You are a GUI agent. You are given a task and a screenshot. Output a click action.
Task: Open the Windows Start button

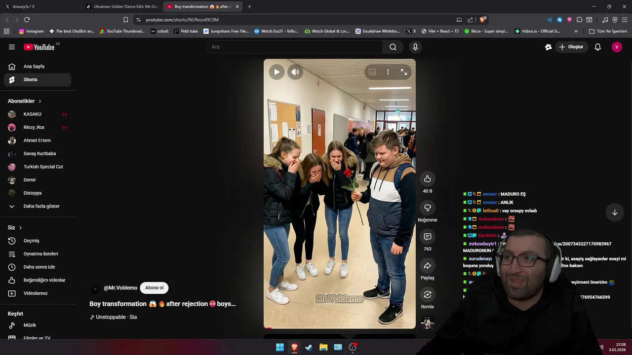pos(280,347)
